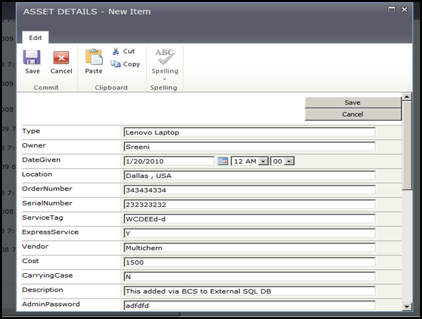Click the ServiceTag field WCDEEd-d
The image size is (422, 319).
[250, 219]
